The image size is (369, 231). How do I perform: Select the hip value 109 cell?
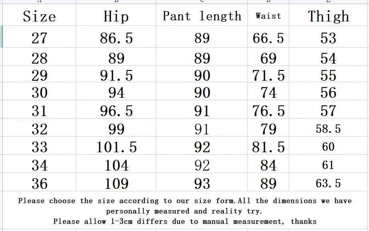pyautogui.click(x=116, y=183)
